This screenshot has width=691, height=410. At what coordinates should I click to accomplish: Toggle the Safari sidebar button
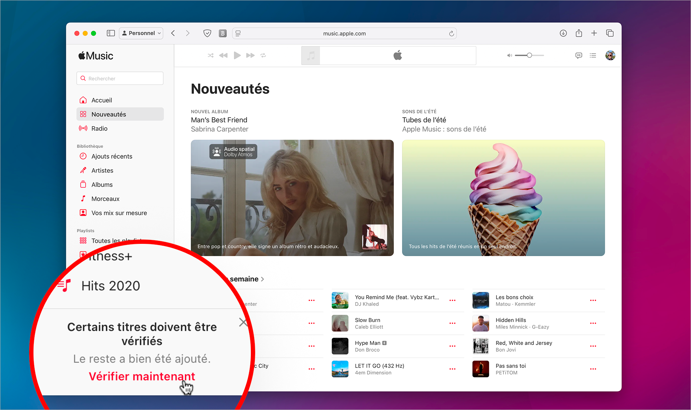click(111, 33)
